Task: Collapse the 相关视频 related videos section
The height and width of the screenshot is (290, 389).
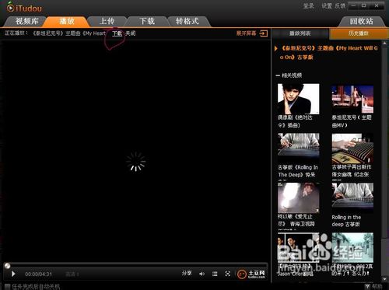Action: pyautogui.click(x=278, y=75)
